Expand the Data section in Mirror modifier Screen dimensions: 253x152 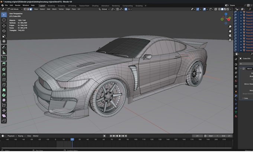243,98
